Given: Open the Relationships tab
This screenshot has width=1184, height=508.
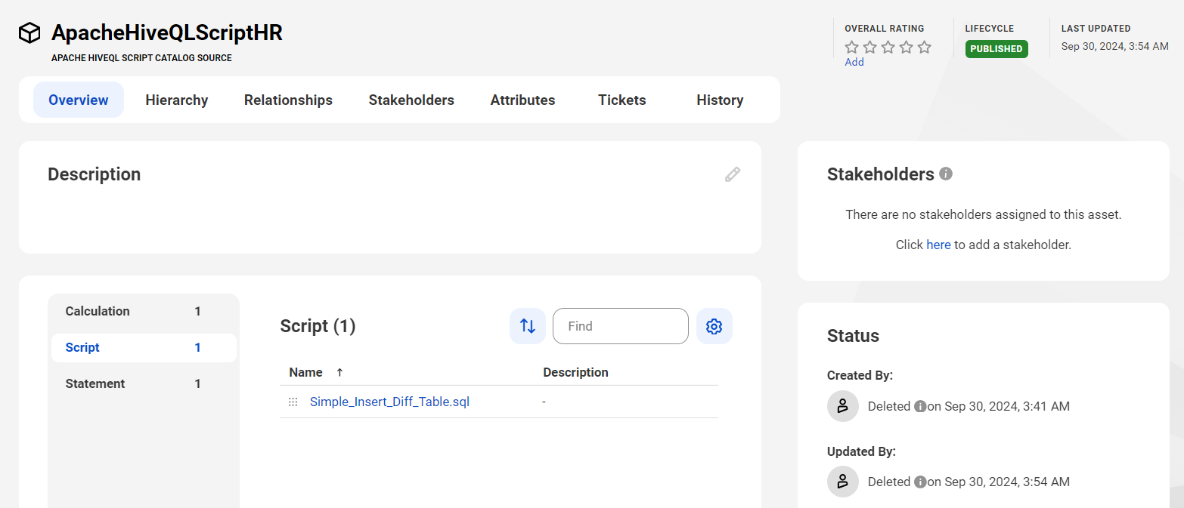Looking at the screenshot, I should pos(288,100).
